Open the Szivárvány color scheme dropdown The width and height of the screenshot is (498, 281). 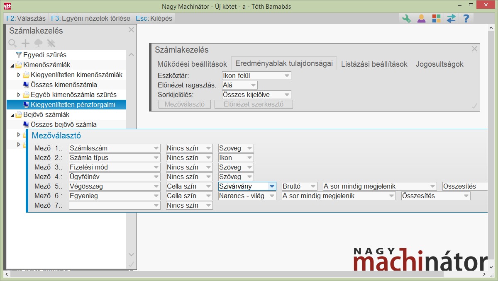(247, 186)
